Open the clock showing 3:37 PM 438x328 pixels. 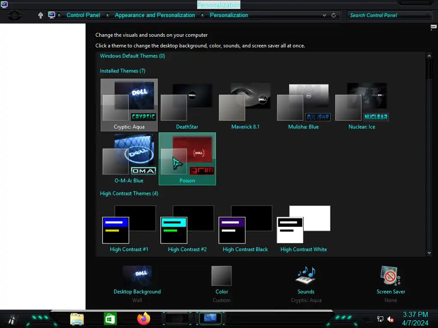click(415, 319)
